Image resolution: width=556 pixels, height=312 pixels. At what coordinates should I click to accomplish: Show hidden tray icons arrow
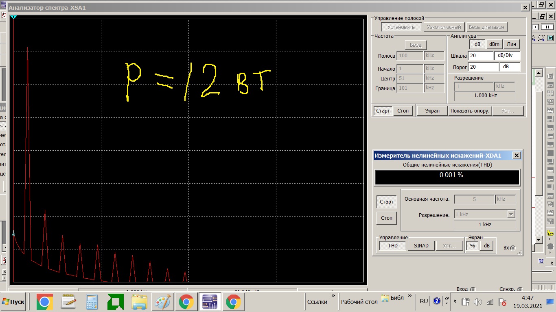tap(455, 302)
